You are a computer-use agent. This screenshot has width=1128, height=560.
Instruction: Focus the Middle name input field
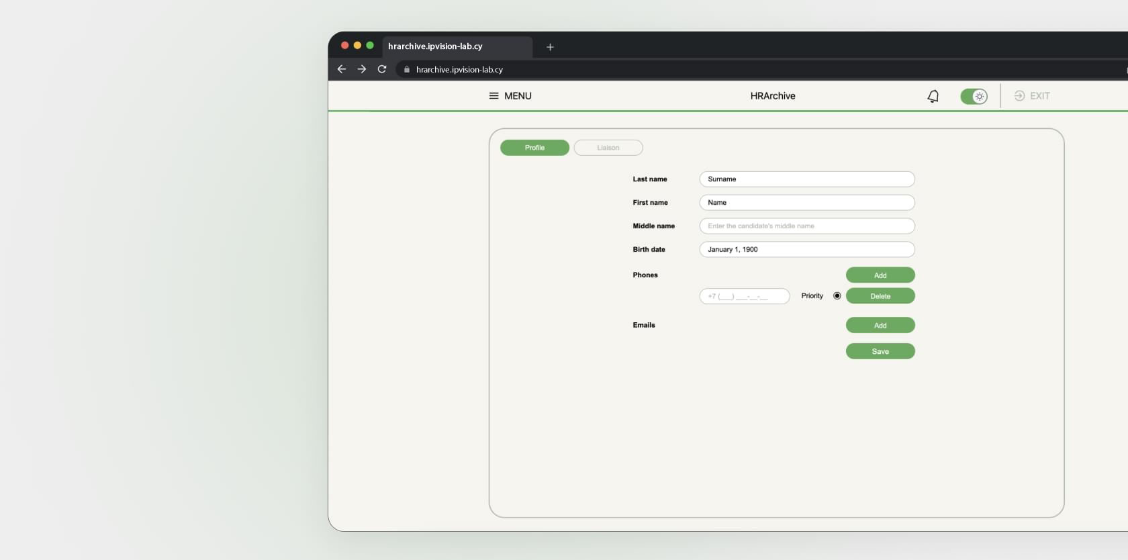[x=806, y=226]
